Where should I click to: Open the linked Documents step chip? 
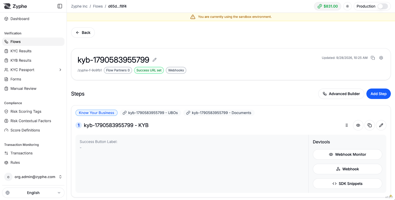point(219,113)
